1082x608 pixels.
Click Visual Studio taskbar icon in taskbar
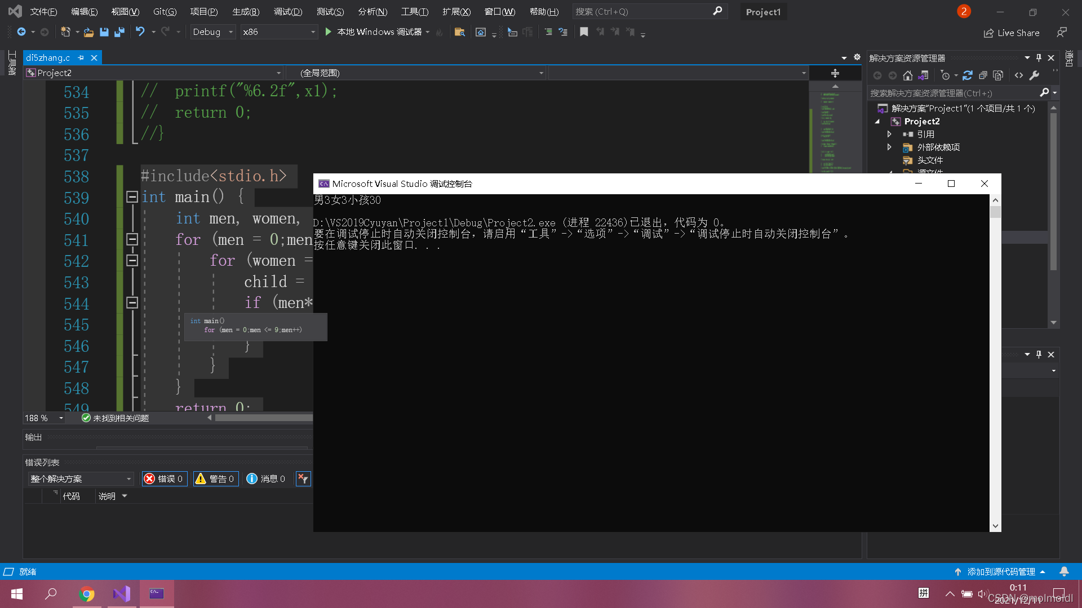[x=121, y=593]
